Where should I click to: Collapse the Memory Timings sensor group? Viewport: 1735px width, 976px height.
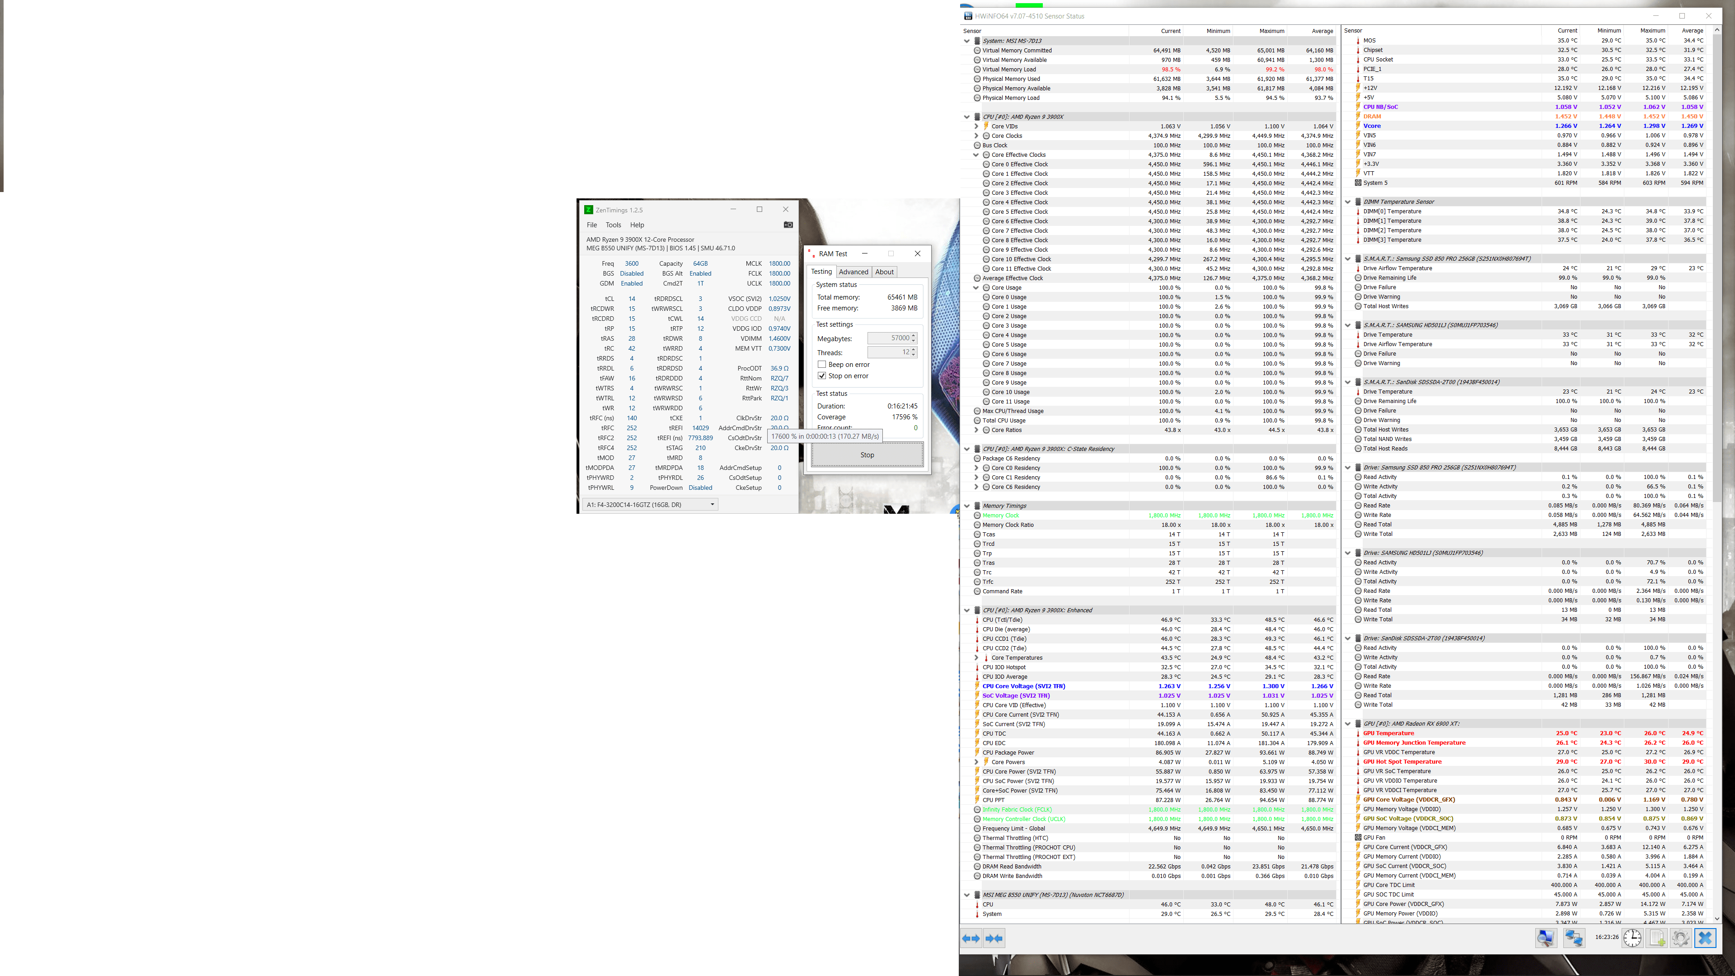pyautogui.click(x=967, y=506)
